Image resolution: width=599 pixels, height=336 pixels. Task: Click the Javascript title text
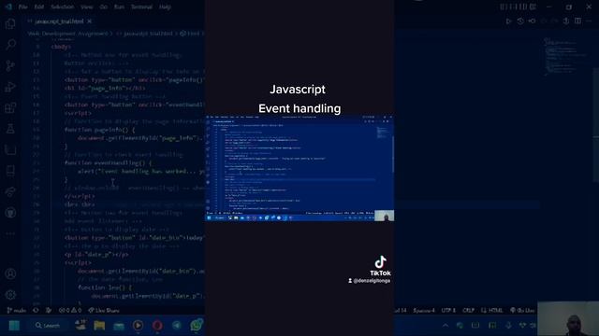pos(298,90)
